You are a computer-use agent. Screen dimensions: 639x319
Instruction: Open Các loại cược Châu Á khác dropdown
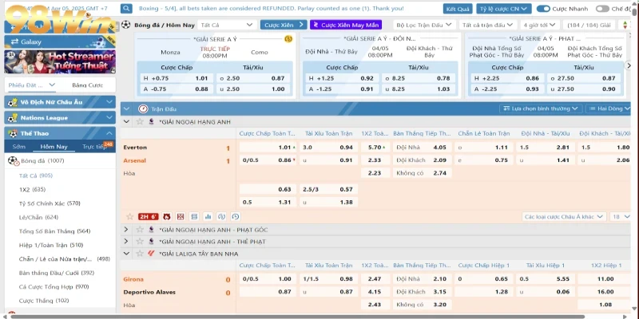click(x=564, y=216)
